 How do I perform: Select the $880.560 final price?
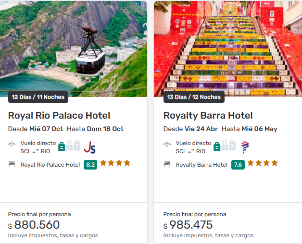coord(37,225)
